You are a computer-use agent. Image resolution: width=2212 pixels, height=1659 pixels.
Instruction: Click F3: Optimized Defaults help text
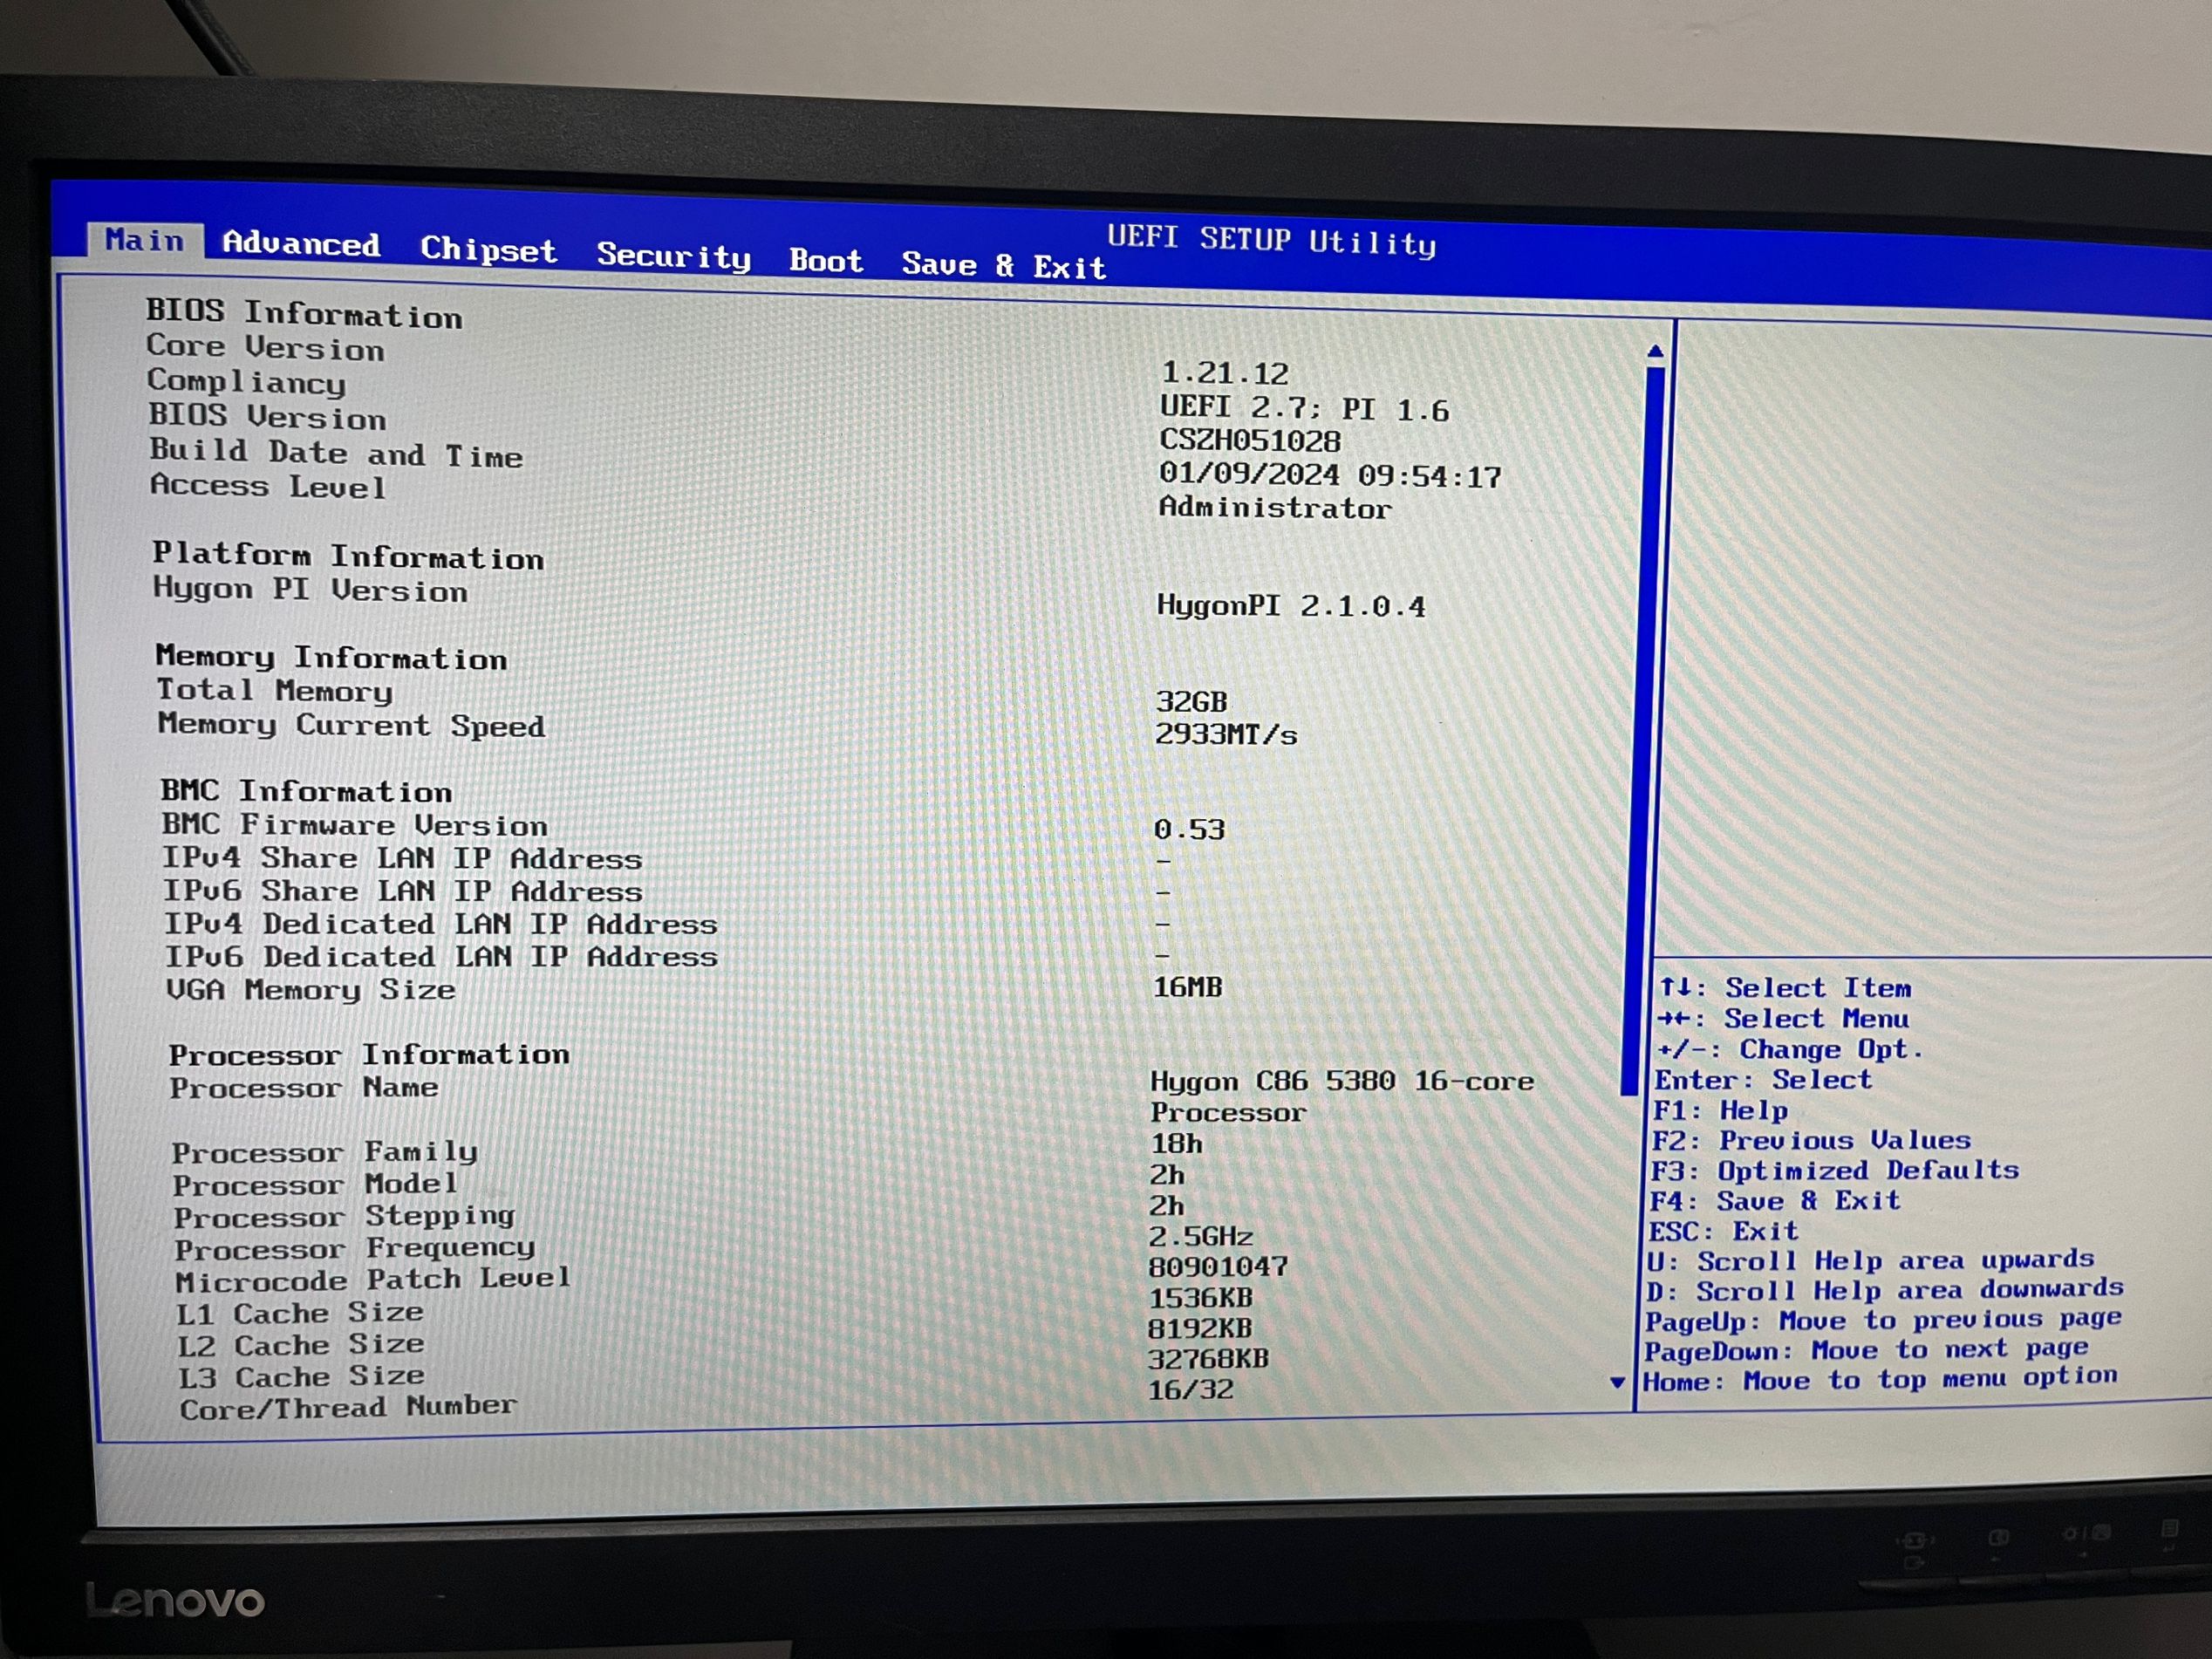(x=1834, y=1170)
